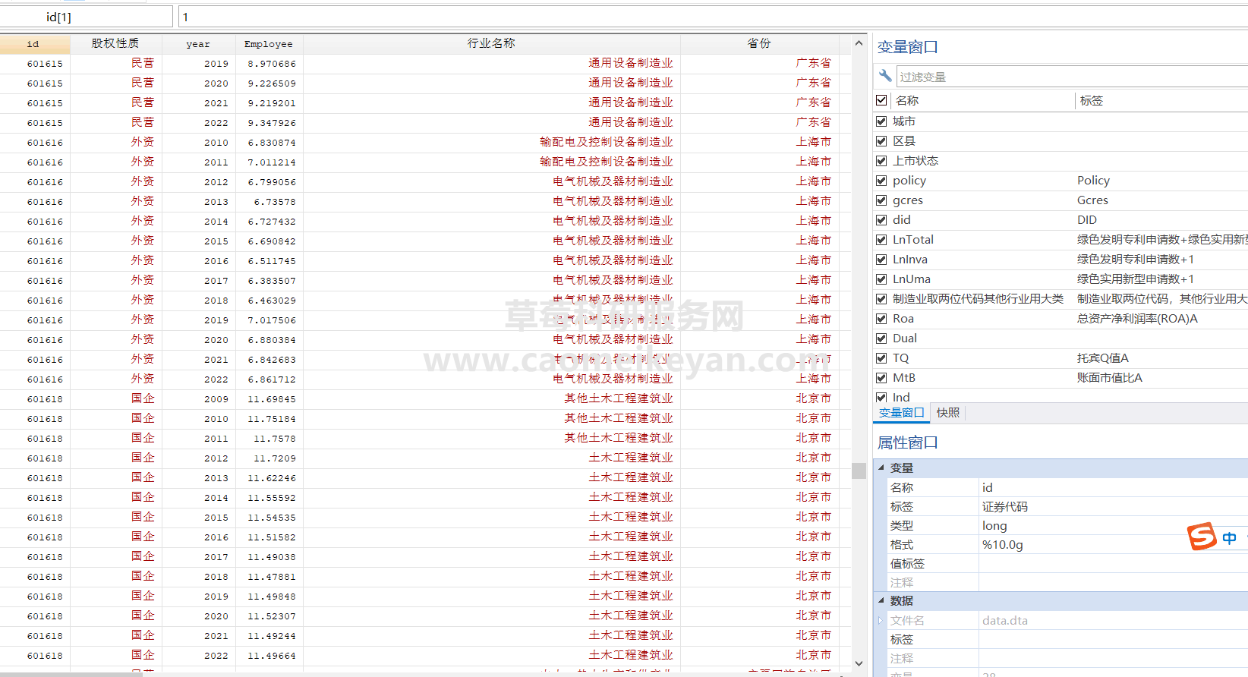Click the DID label in variables list
1248x677 pixels.
point(1086,220)
